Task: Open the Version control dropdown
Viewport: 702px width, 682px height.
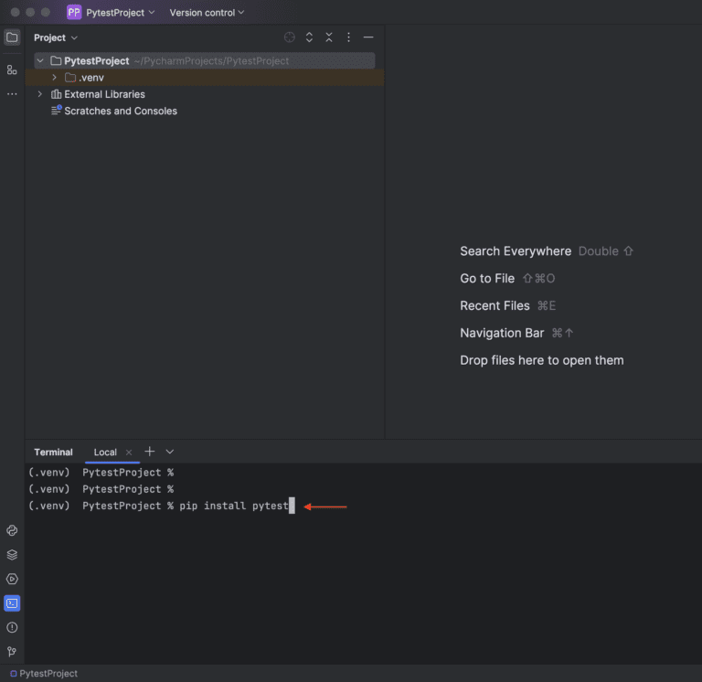Action: pyautogui.click(x=207, y=13)
